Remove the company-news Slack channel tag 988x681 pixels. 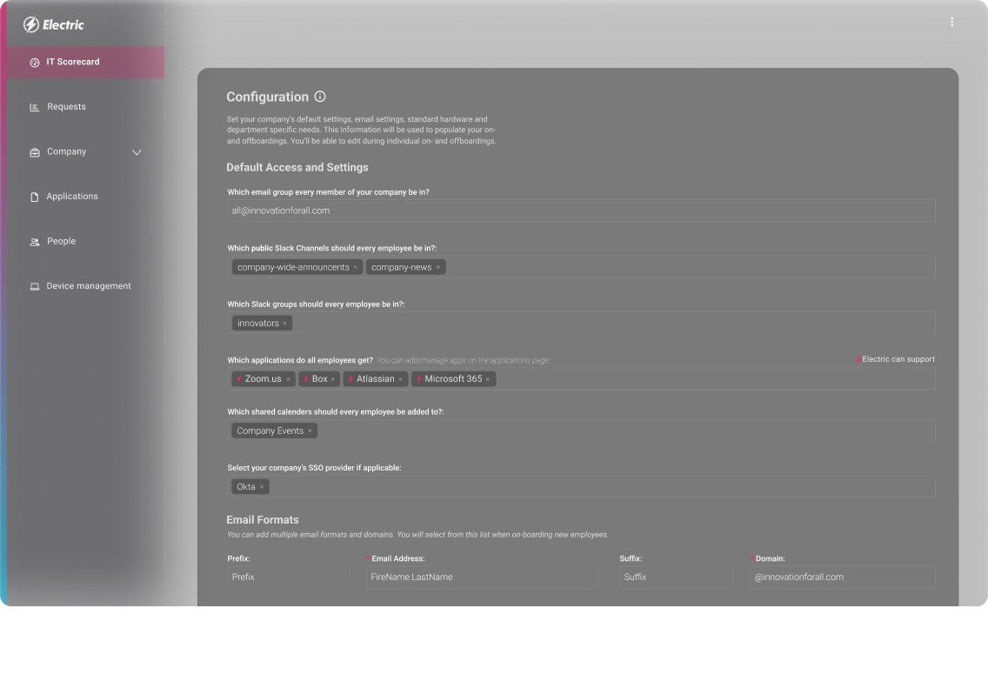pyautogui.click(x=438, y=267)
